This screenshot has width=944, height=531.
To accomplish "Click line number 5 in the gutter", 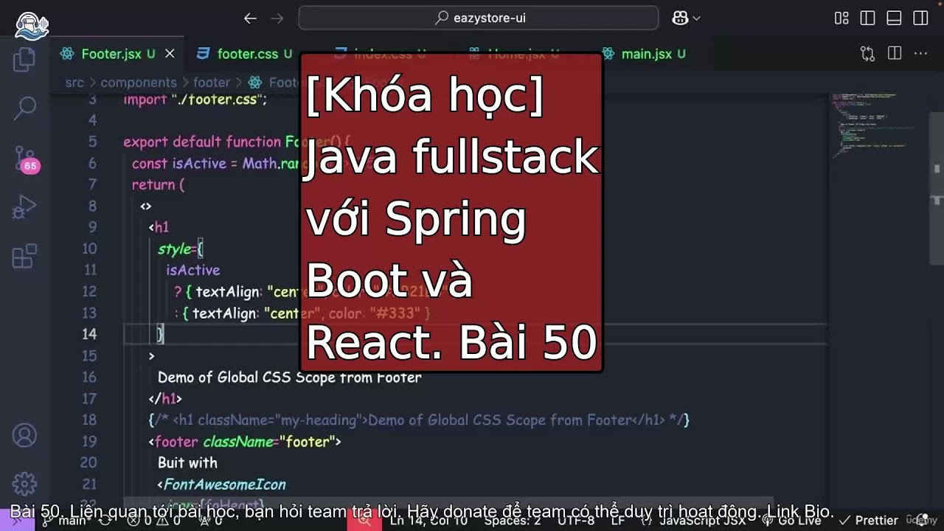I will pyautogui.click(x=92, y=142).
